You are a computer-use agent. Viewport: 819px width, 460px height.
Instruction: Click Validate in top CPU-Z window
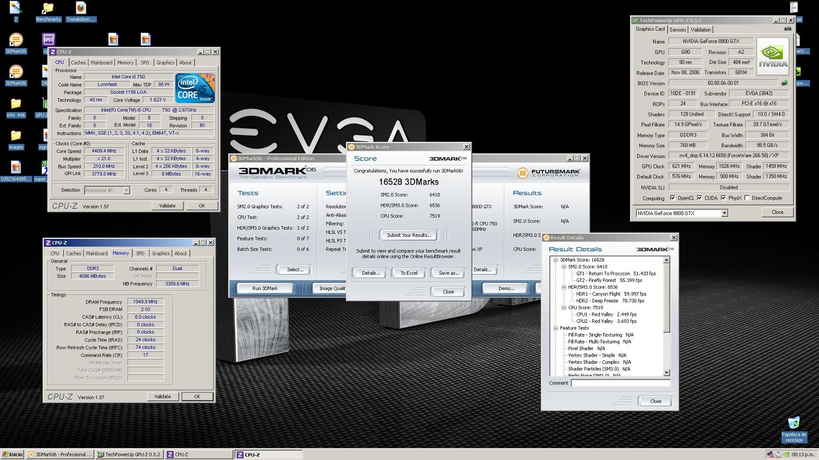(167, 206)
